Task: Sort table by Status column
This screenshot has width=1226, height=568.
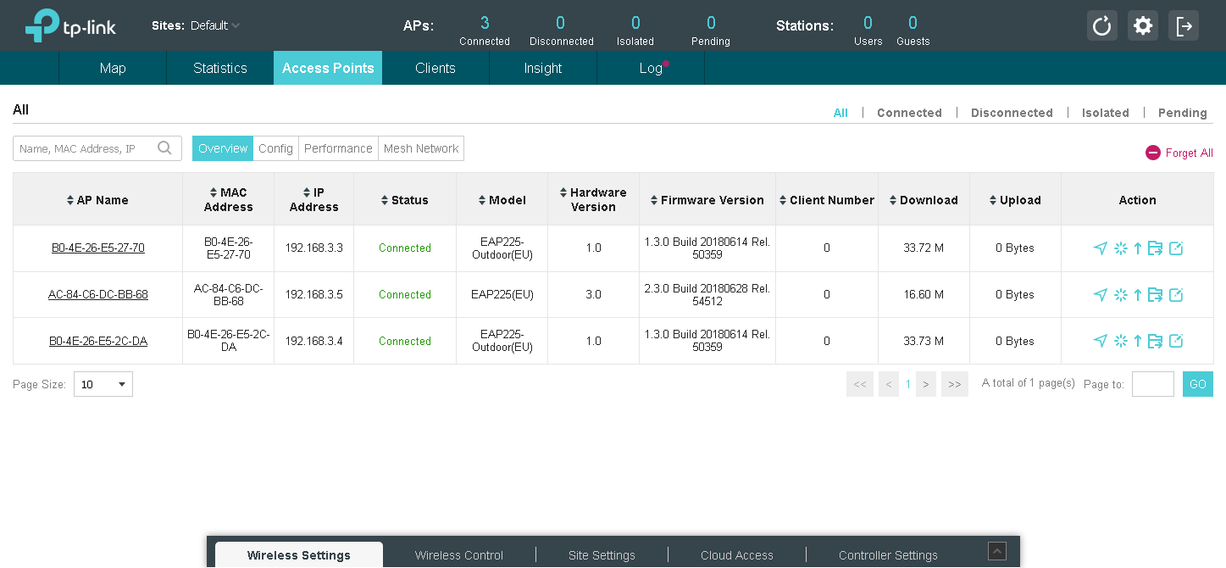Action: tap(404, 200)
